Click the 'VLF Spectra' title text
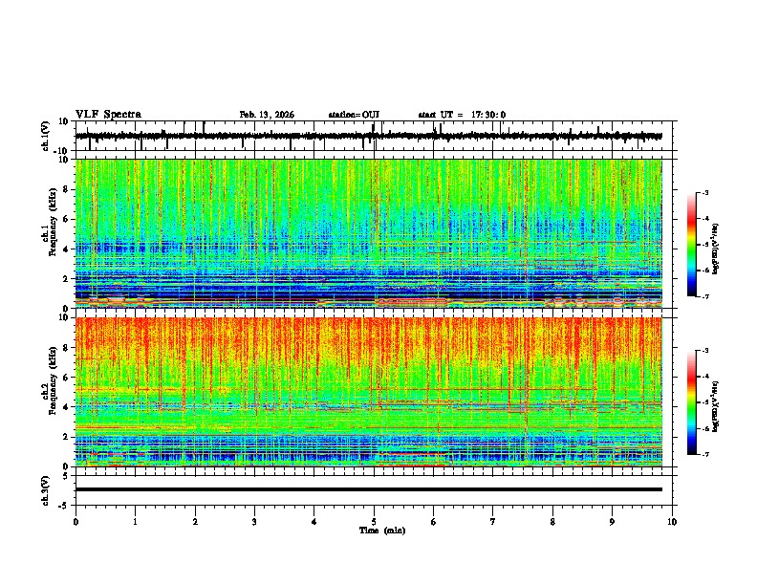This screenshot has width=757, height=585. click(x=108, y=115)
